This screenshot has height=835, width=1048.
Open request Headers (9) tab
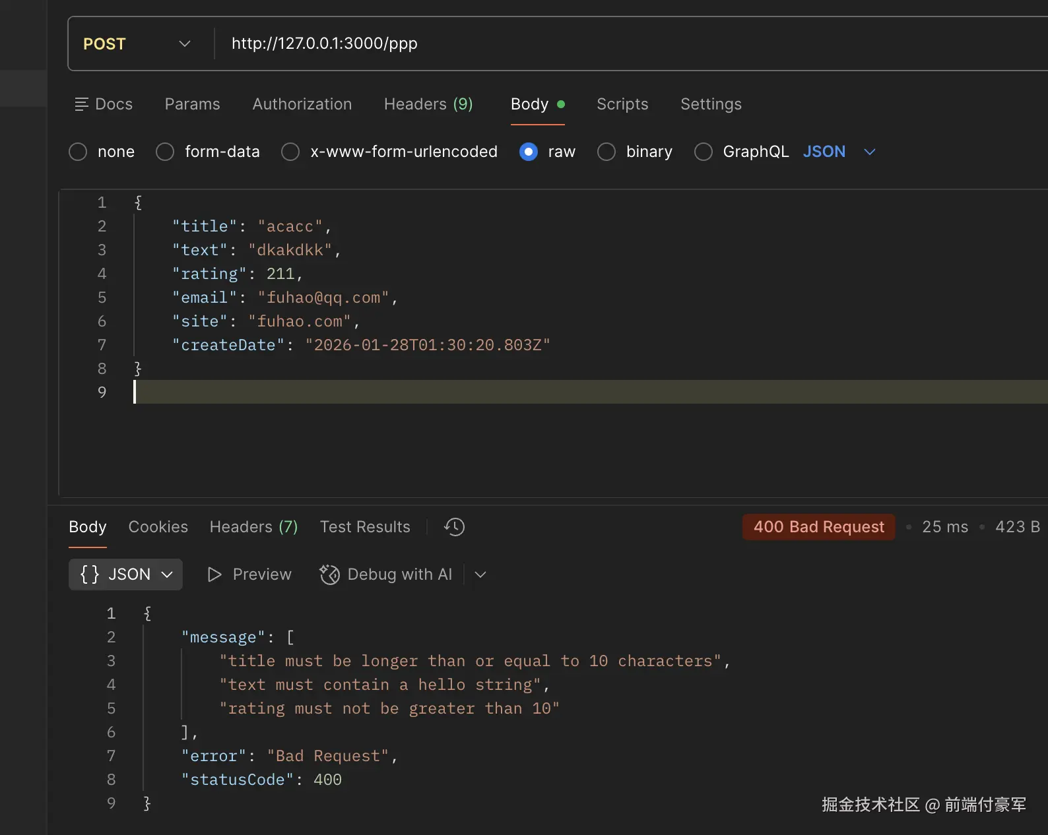[x=428, y=104]
